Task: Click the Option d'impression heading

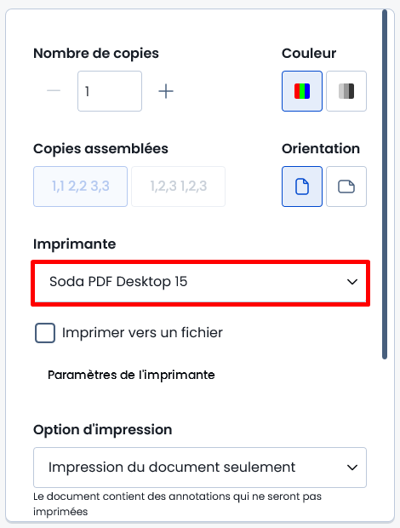Action: (x=103, y=430)
